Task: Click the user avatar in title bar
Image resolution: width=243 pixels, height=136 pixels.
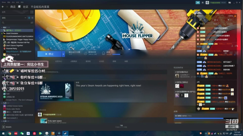Action: [207, 2]
